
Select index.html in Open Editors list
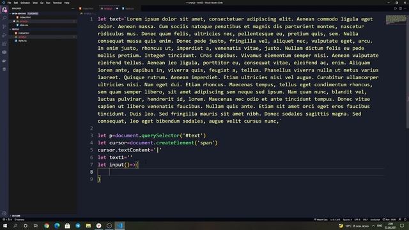[25, 17]
